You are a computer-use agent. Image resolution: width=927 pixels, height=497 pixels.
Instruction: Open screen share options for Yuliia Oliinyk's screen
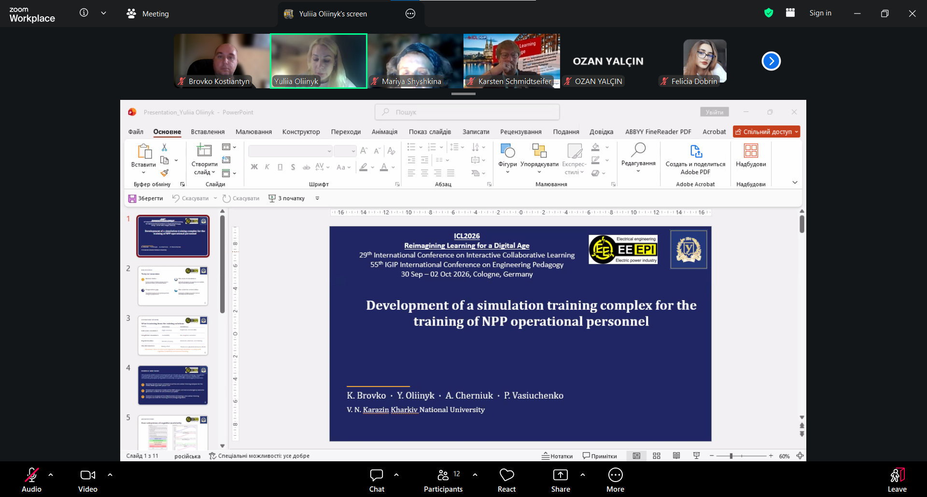point(410,14)
